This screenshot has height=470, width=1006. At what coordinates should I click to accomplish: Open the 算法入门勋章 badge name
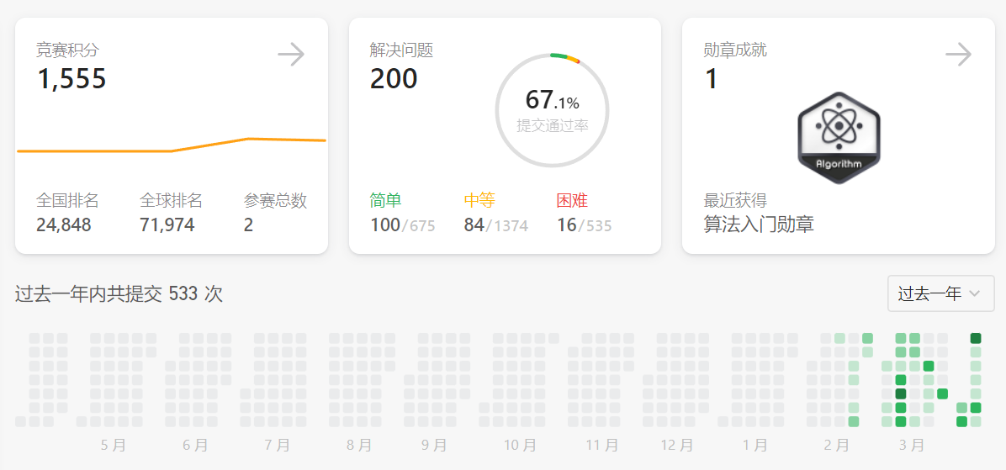759,224
